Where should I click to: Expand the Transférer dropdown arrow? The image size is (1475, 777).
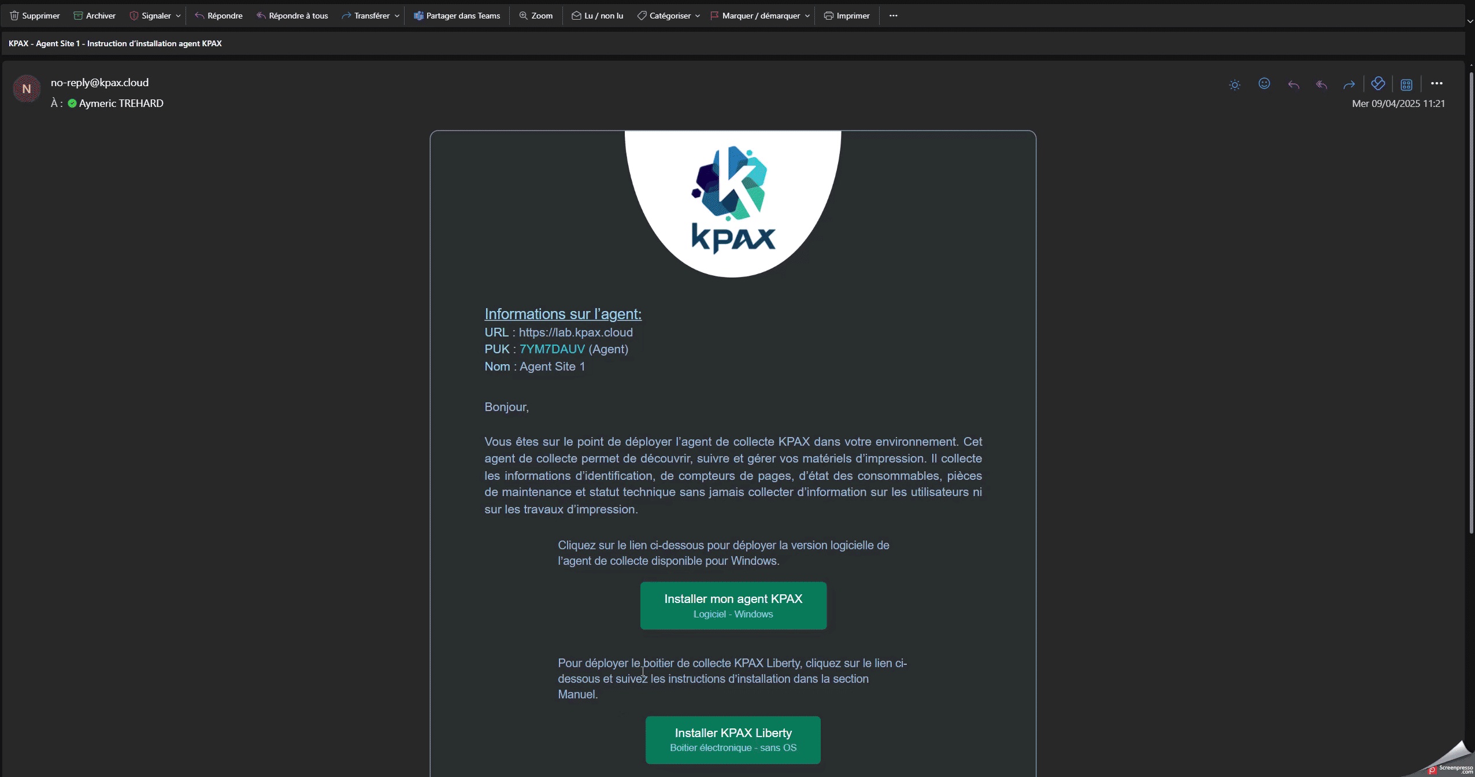(397, 16)
